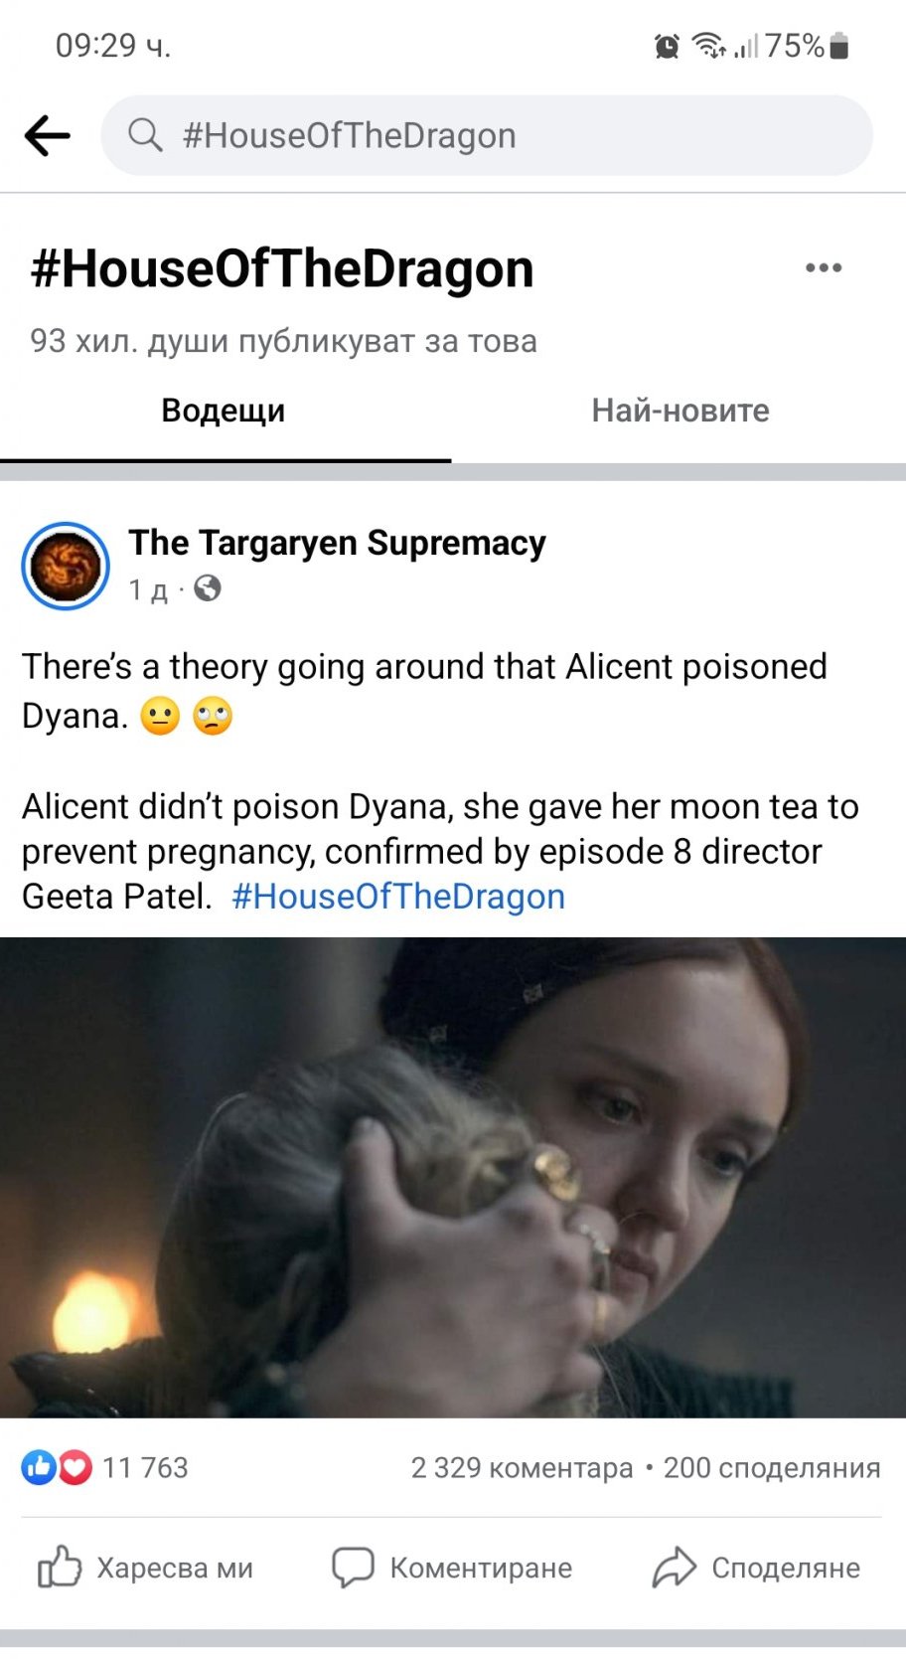Open the three-dots hashtag options menu
Viewport: 906px width, 1659px height.
824,267
